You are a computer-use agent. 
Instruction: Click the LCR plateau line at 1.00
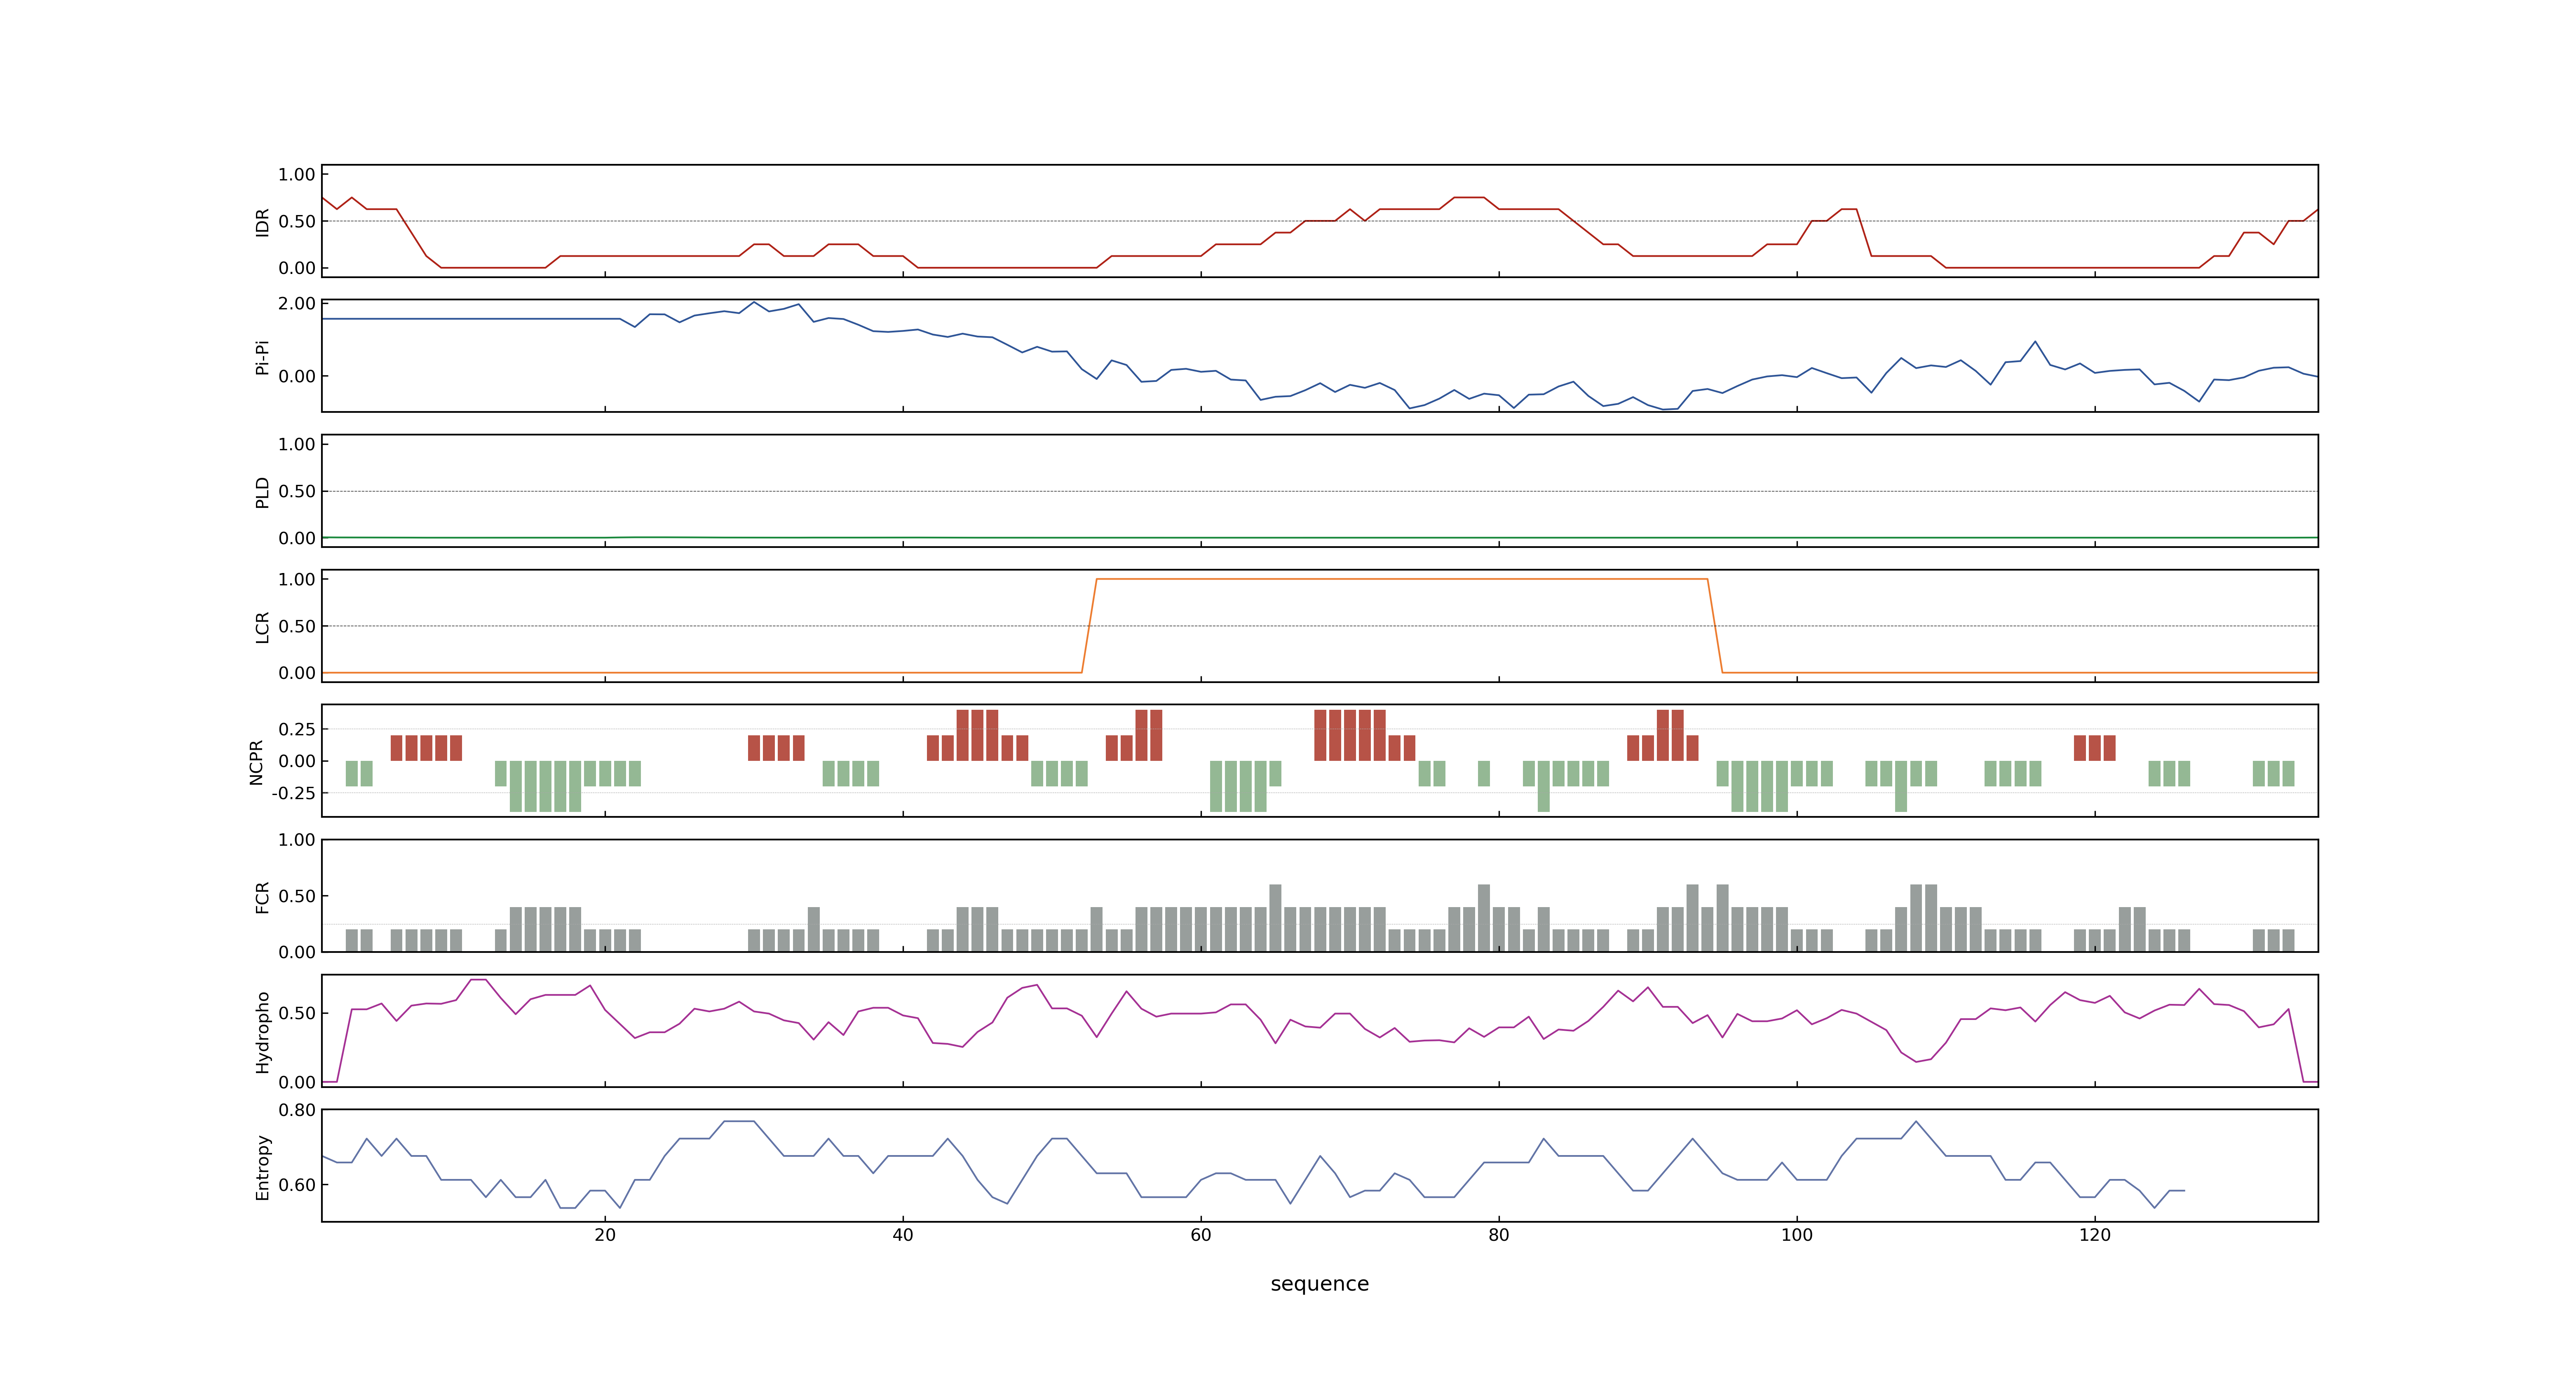(x=1402, y=579)
